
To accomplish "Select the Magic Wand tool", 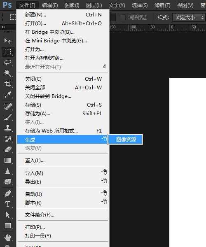I will pos(7,73).
